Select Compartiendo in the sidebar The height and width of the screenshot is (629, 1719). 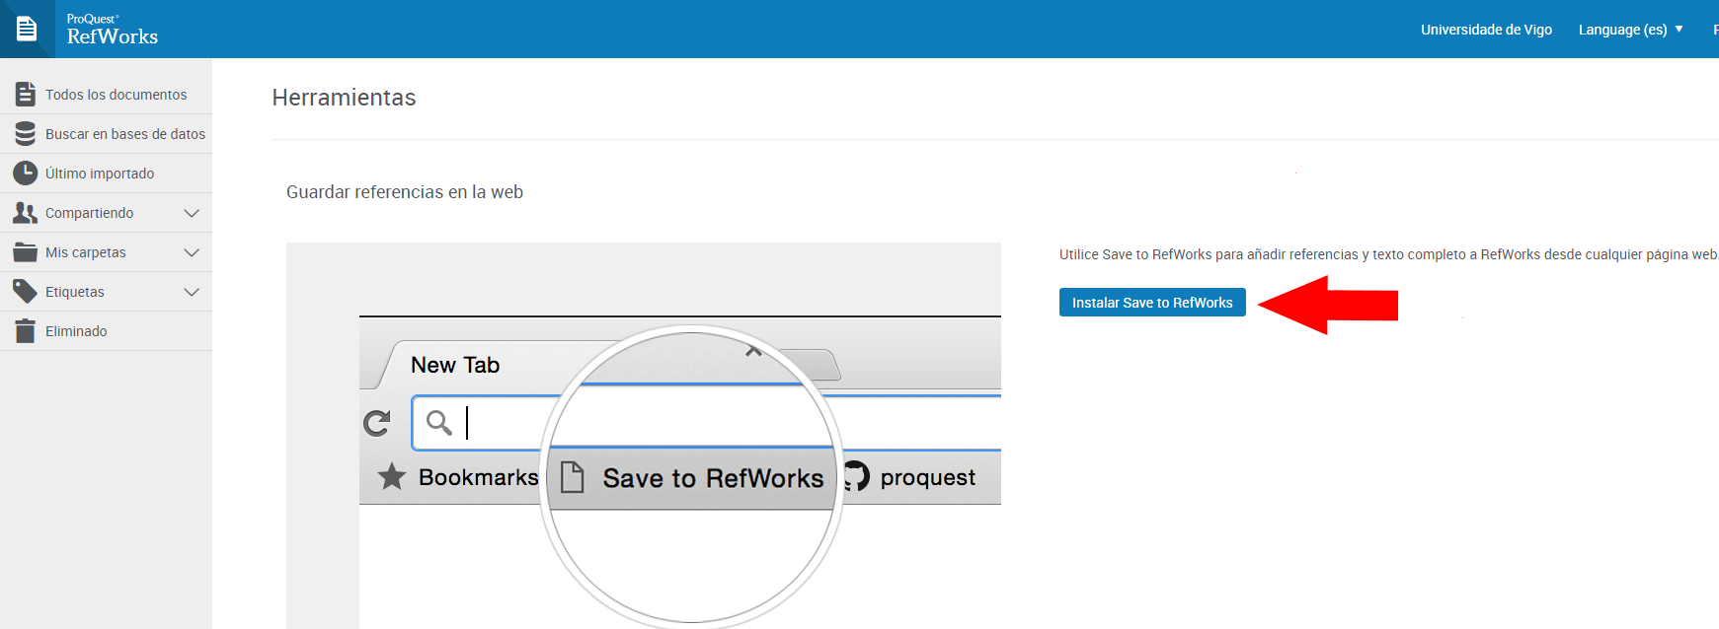pos(89,213)
